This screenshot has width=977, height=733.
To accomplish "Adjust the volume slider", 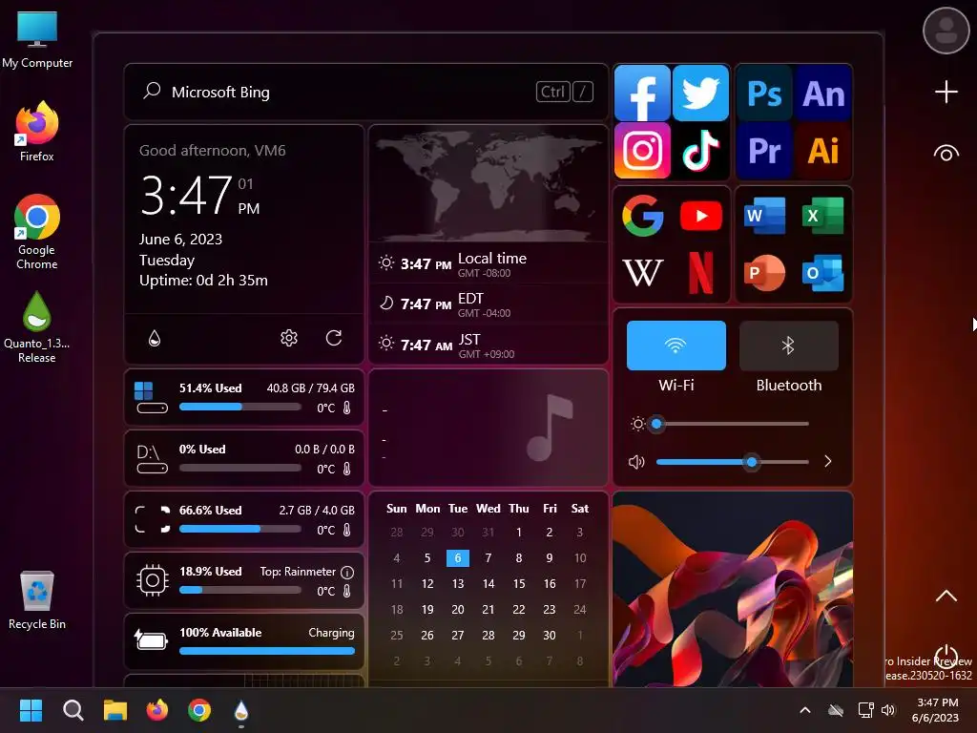I will (x=732, y=462).
